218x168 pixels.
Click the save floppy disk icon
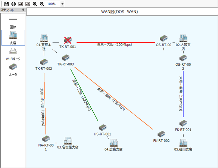6,4
